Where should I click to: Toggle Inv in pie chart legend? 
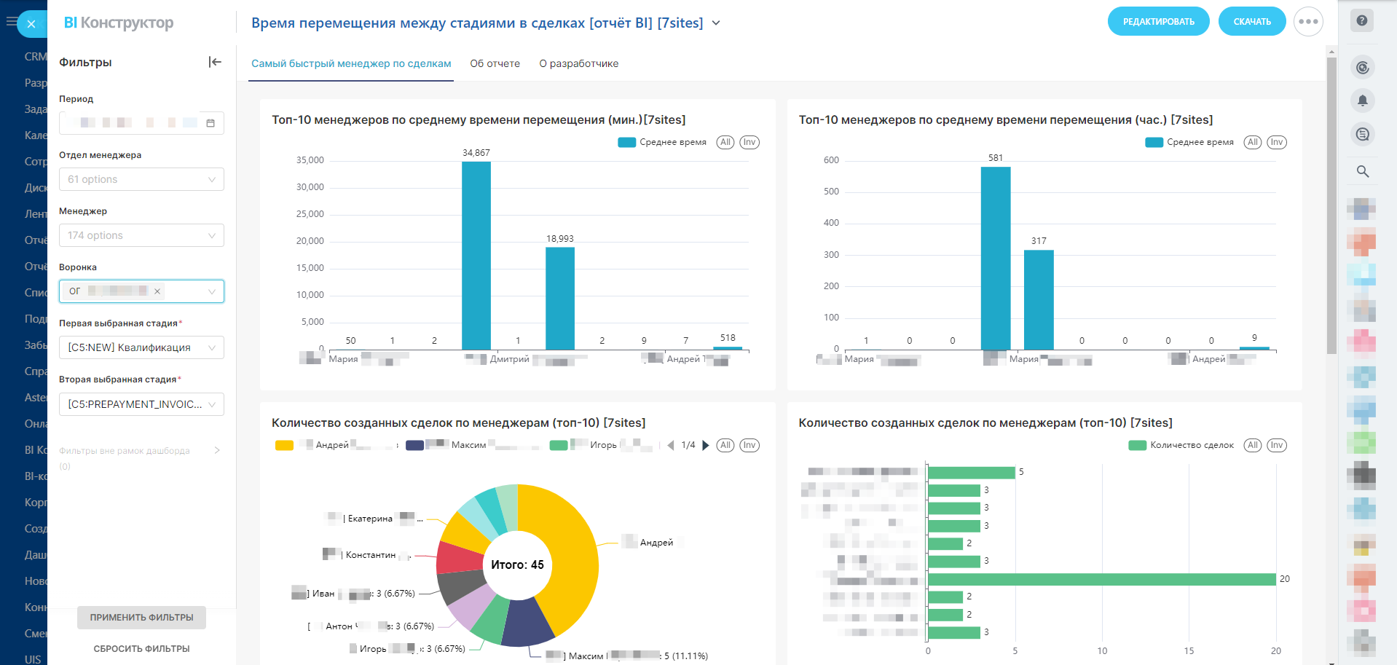click(749, 445)
